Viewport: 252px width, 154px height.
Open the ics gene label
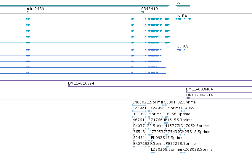click(x=178, y=3)
